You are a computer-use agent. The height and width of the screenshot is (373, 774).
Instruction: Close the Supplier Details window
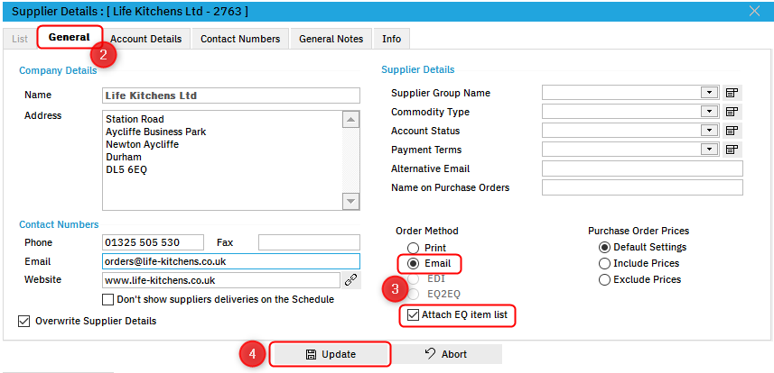pyautogui.click(x=754, y=11)
